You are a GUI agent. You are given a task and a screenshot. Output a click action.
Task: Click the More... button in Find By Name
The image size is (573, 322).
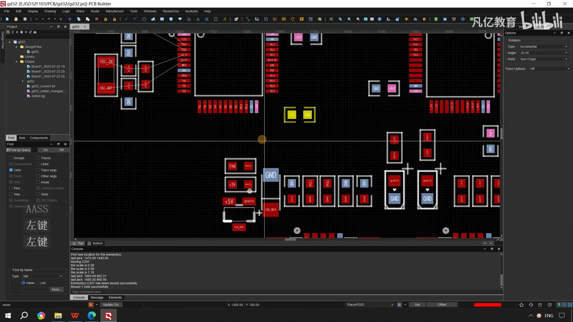coord(56,289)
